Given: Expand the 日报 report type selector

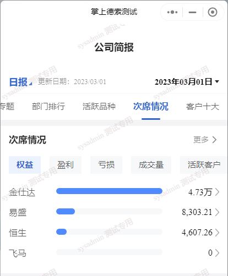Looking at the screenshot, I should pyautogui.click(x=20, y=82).
